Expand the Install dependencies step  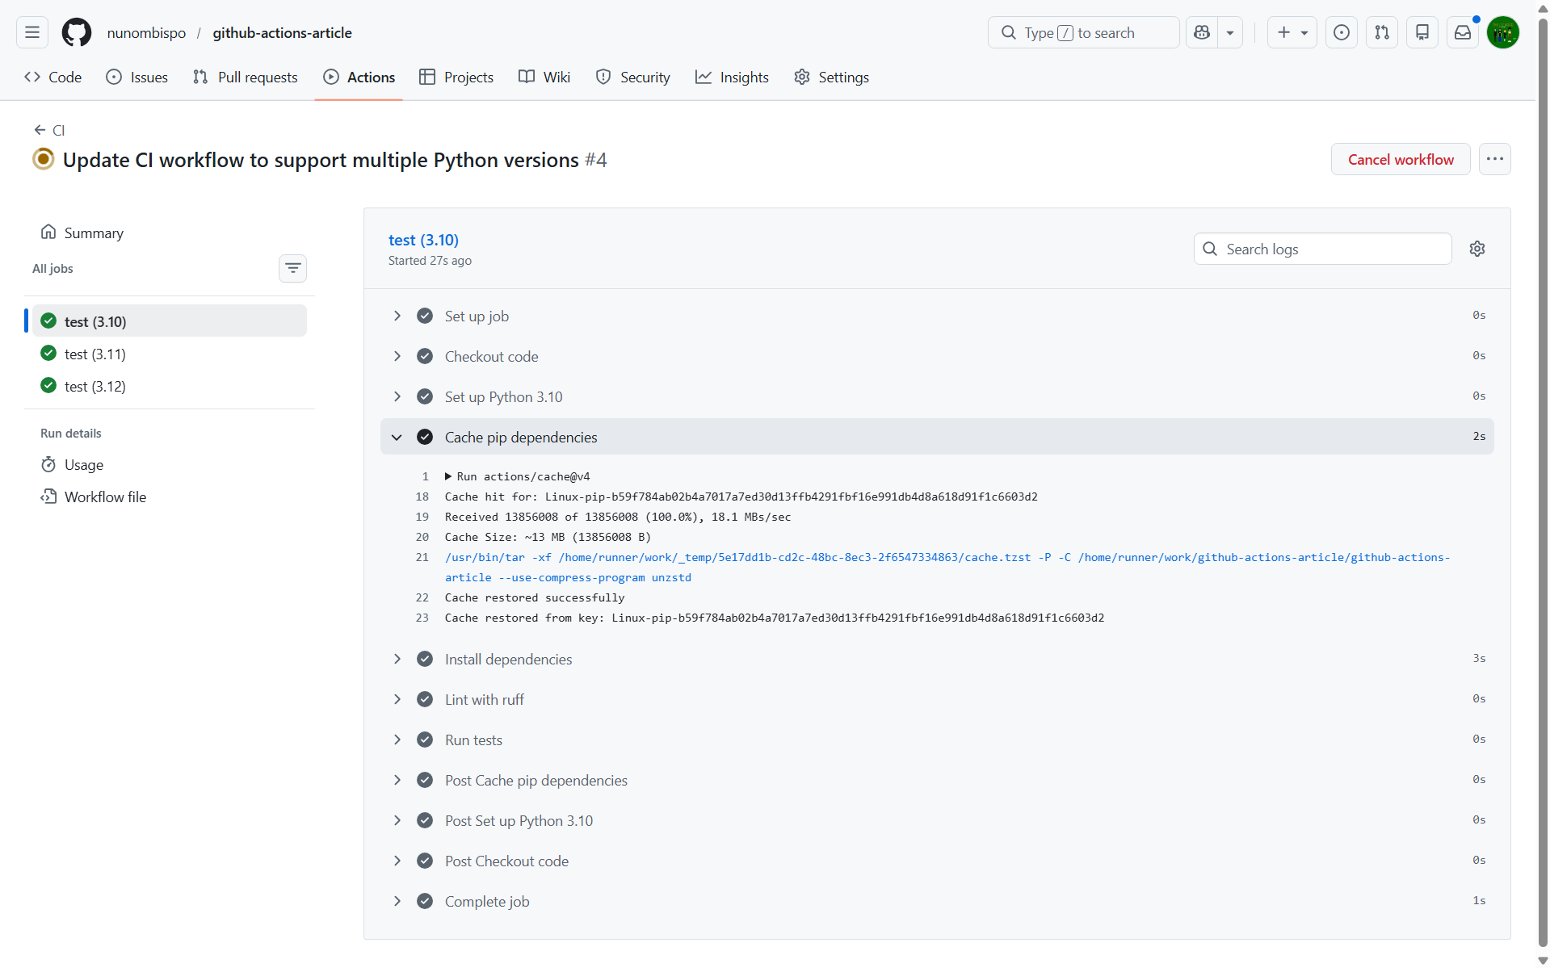click(x=397, y=659)
